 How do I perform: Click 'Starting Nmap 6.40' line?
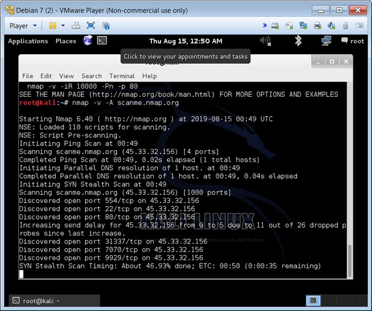146,119
